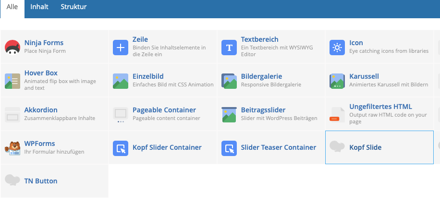Choose the Icon element sun icon
Screen dimensions: 440x205
[337, 48]
